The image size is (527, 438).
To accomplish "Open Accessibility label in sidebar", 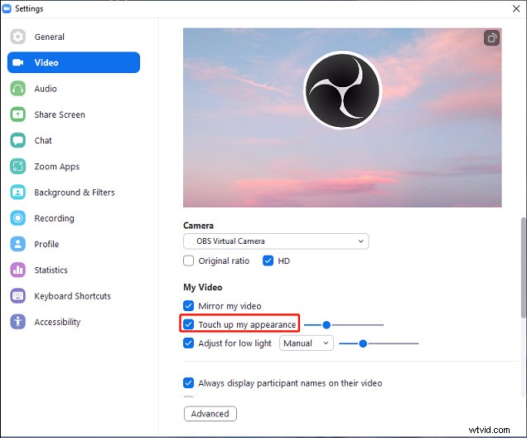I will (57, 322).
